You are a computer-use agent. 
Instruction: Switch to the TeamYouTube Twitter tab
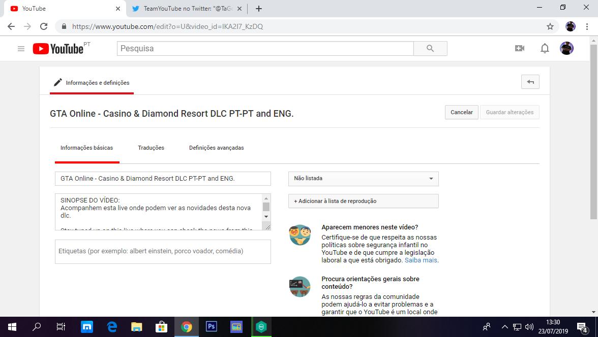point(187,9)
